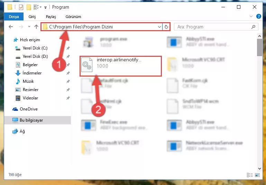Open Windows Explorer help icon
266x185 pixels.
258,16
